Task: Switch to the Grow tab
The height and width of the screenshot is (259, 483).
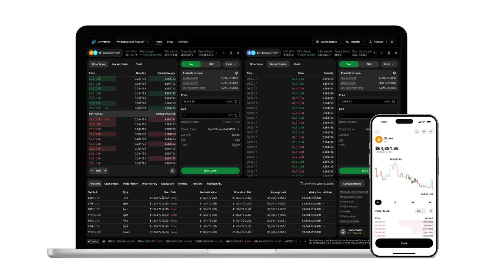Action: click(170, 42)
